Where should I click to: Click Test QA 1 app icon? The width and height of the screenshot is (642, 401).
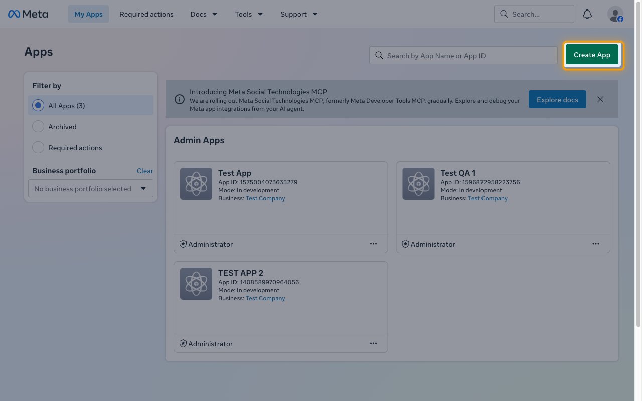418,184
